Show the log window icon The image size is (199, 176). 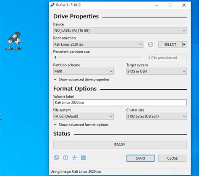tap(84, 158)
